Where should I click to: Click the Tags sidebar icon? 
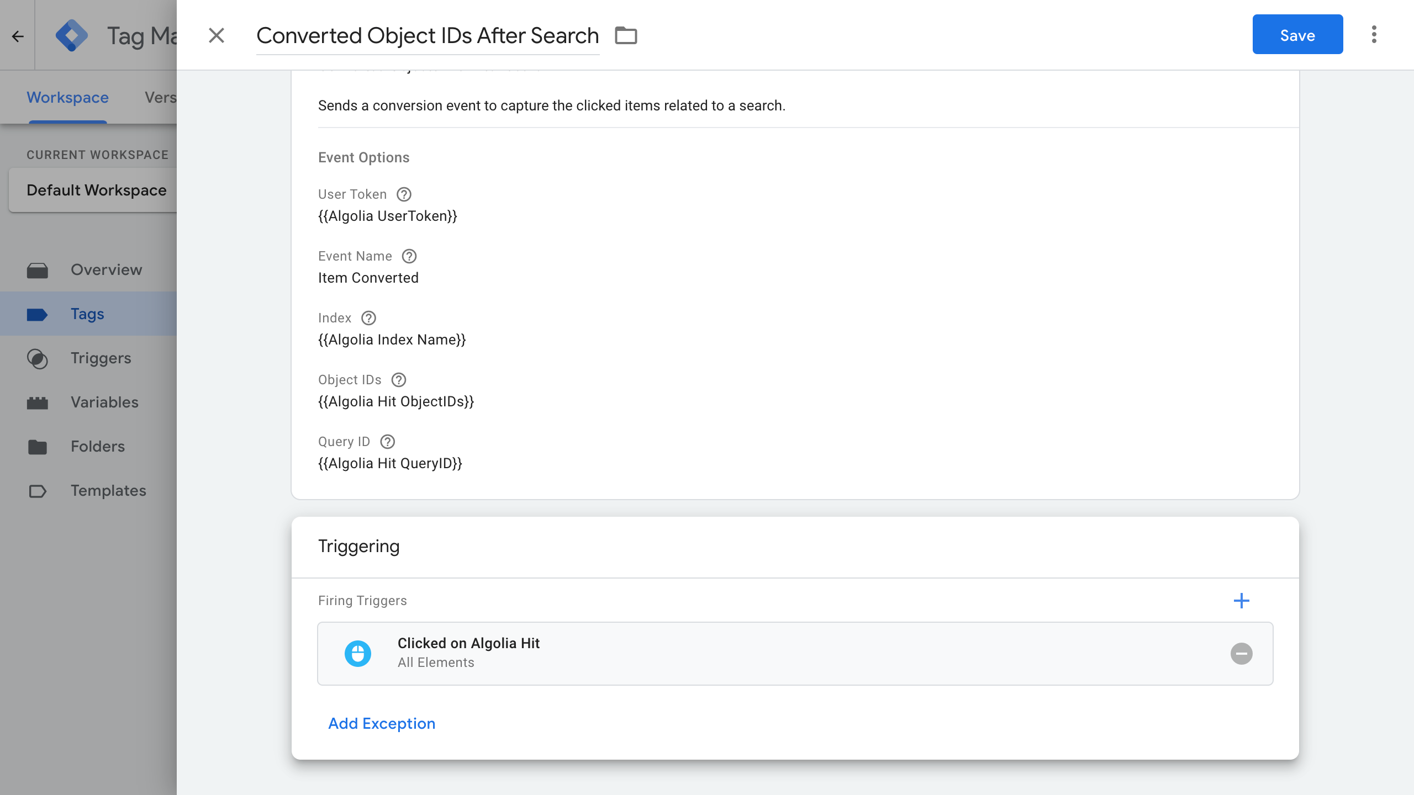(x=38, y=314)
